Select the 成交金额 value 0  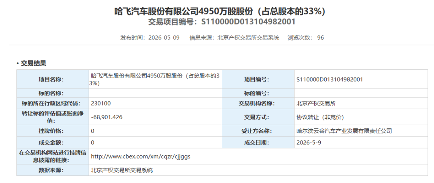(x=93, y=142)
